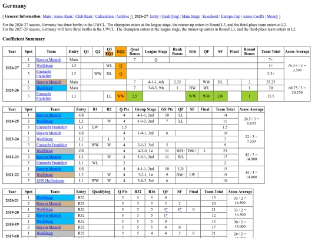The width and height of the screenshot is (318, 238).
Task: Select the '4-1-1, 4th' league stage cell
Action: 156,82
